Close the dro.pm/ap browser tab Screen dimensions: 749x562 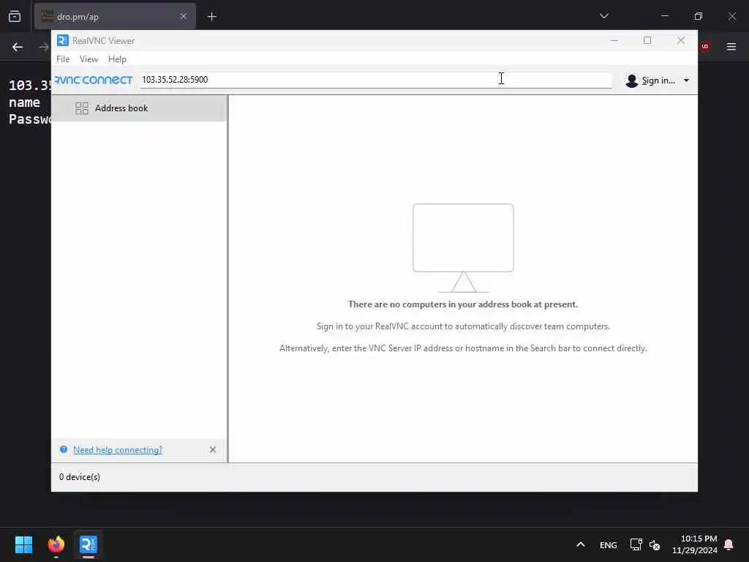coord(184,17)
